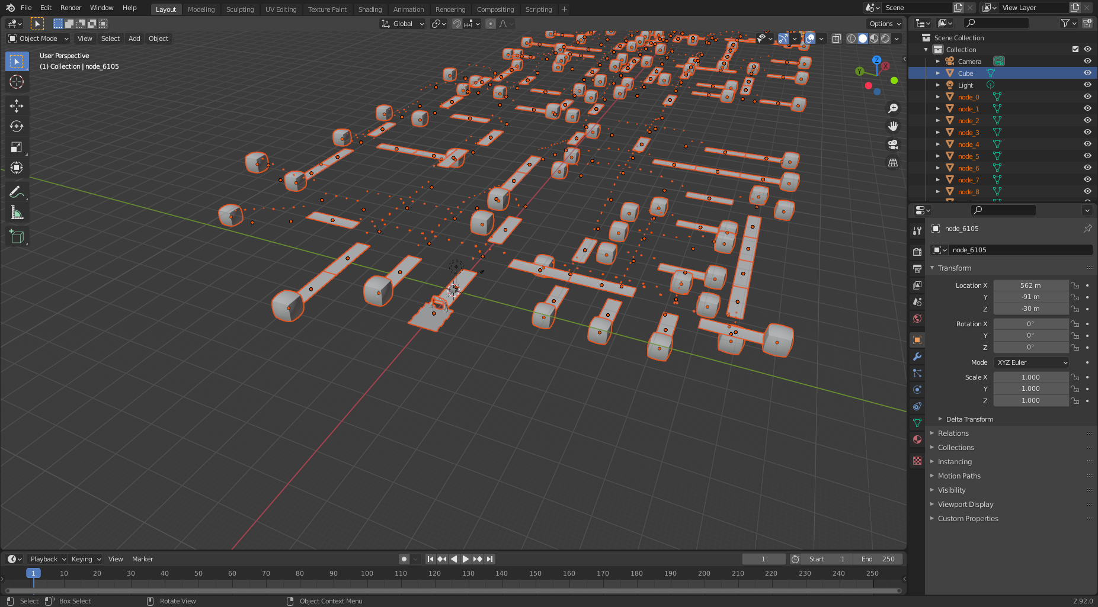Switch viewport to rendered shading sphere icon
Viewport: 1098px width, 607px height.
tap(885, 38)
